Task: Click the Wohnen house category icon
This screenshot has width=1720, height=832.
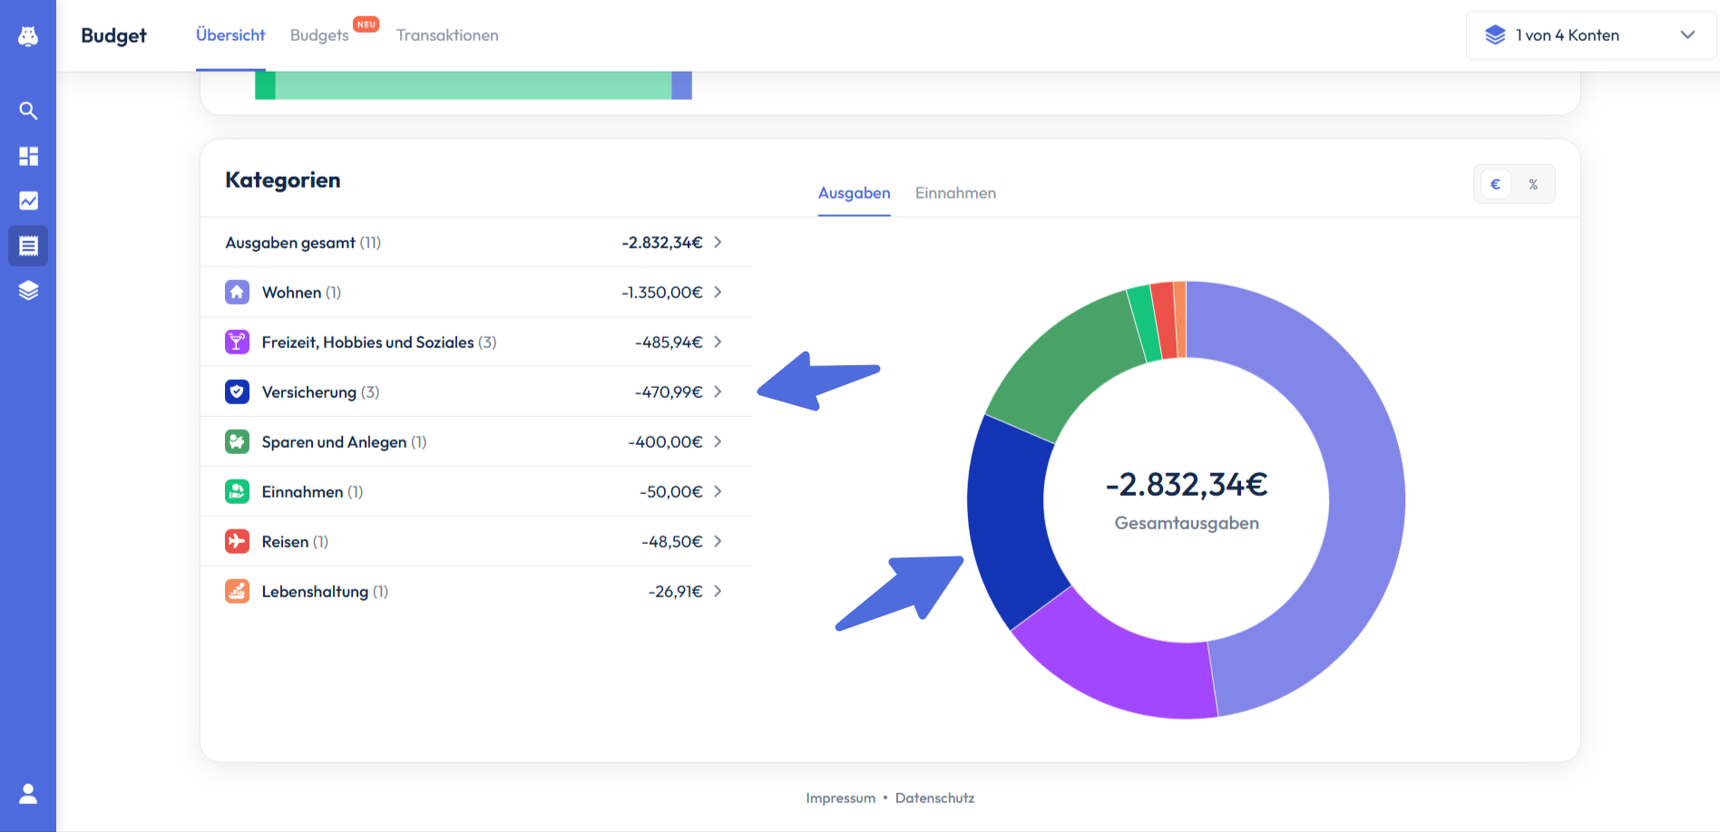Action: point(237,292)
